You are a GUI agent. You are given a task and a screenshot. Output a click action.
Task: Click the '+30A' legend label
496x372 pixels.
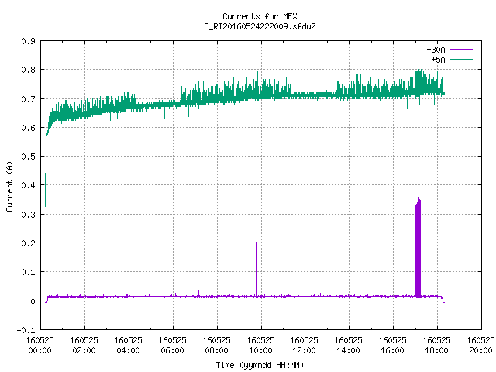click(436, 50)
